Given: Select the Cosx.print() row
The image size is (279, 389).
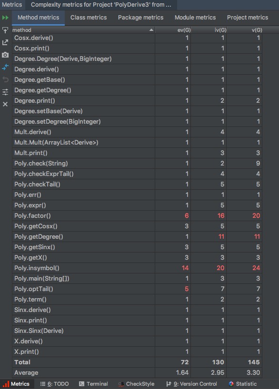Looking at the screenshot, I should pos(137,48).
